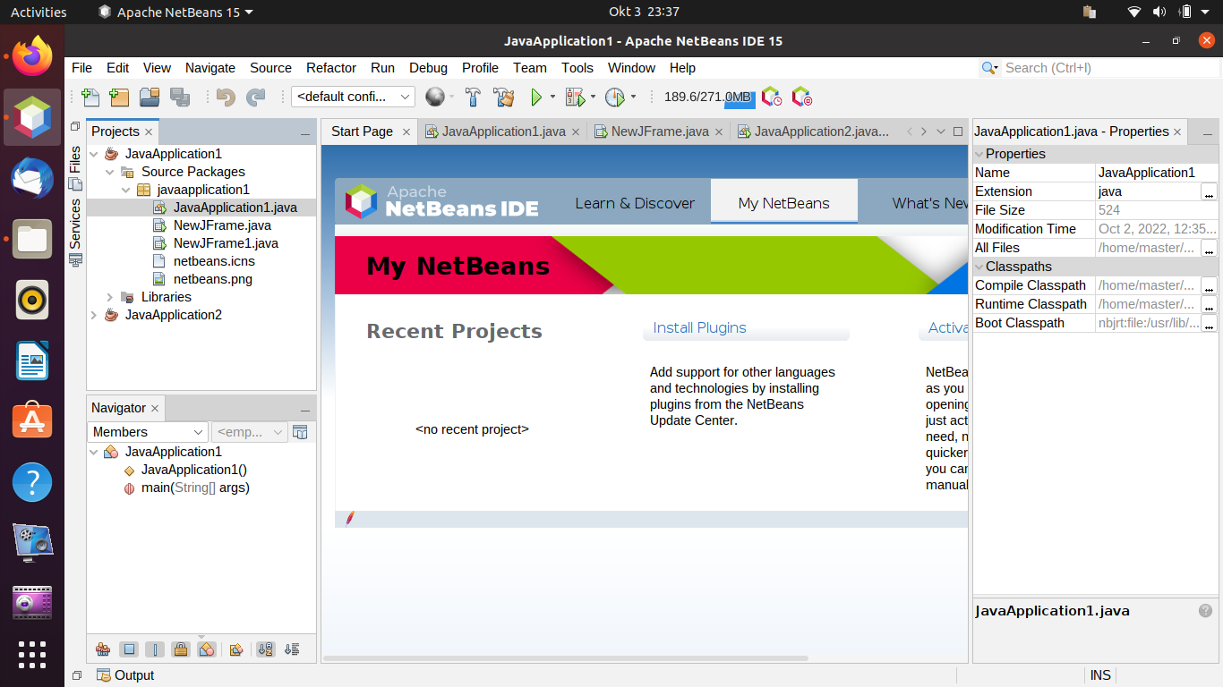
Task: Clean and Build with hammer-broom icon
Action: (504, 97)
